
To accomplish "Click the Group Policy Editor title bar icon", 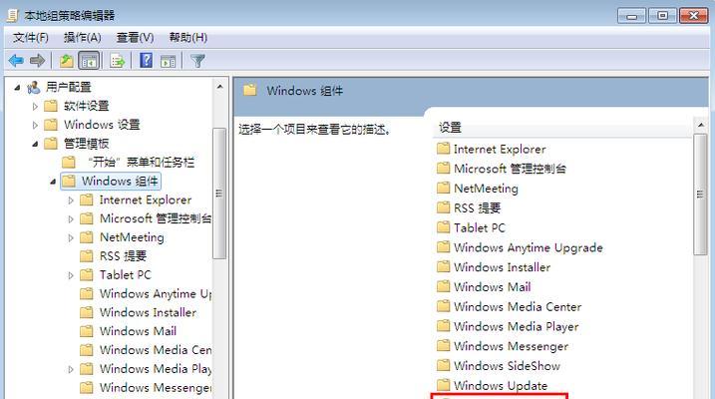I will (x=12, y=16).
